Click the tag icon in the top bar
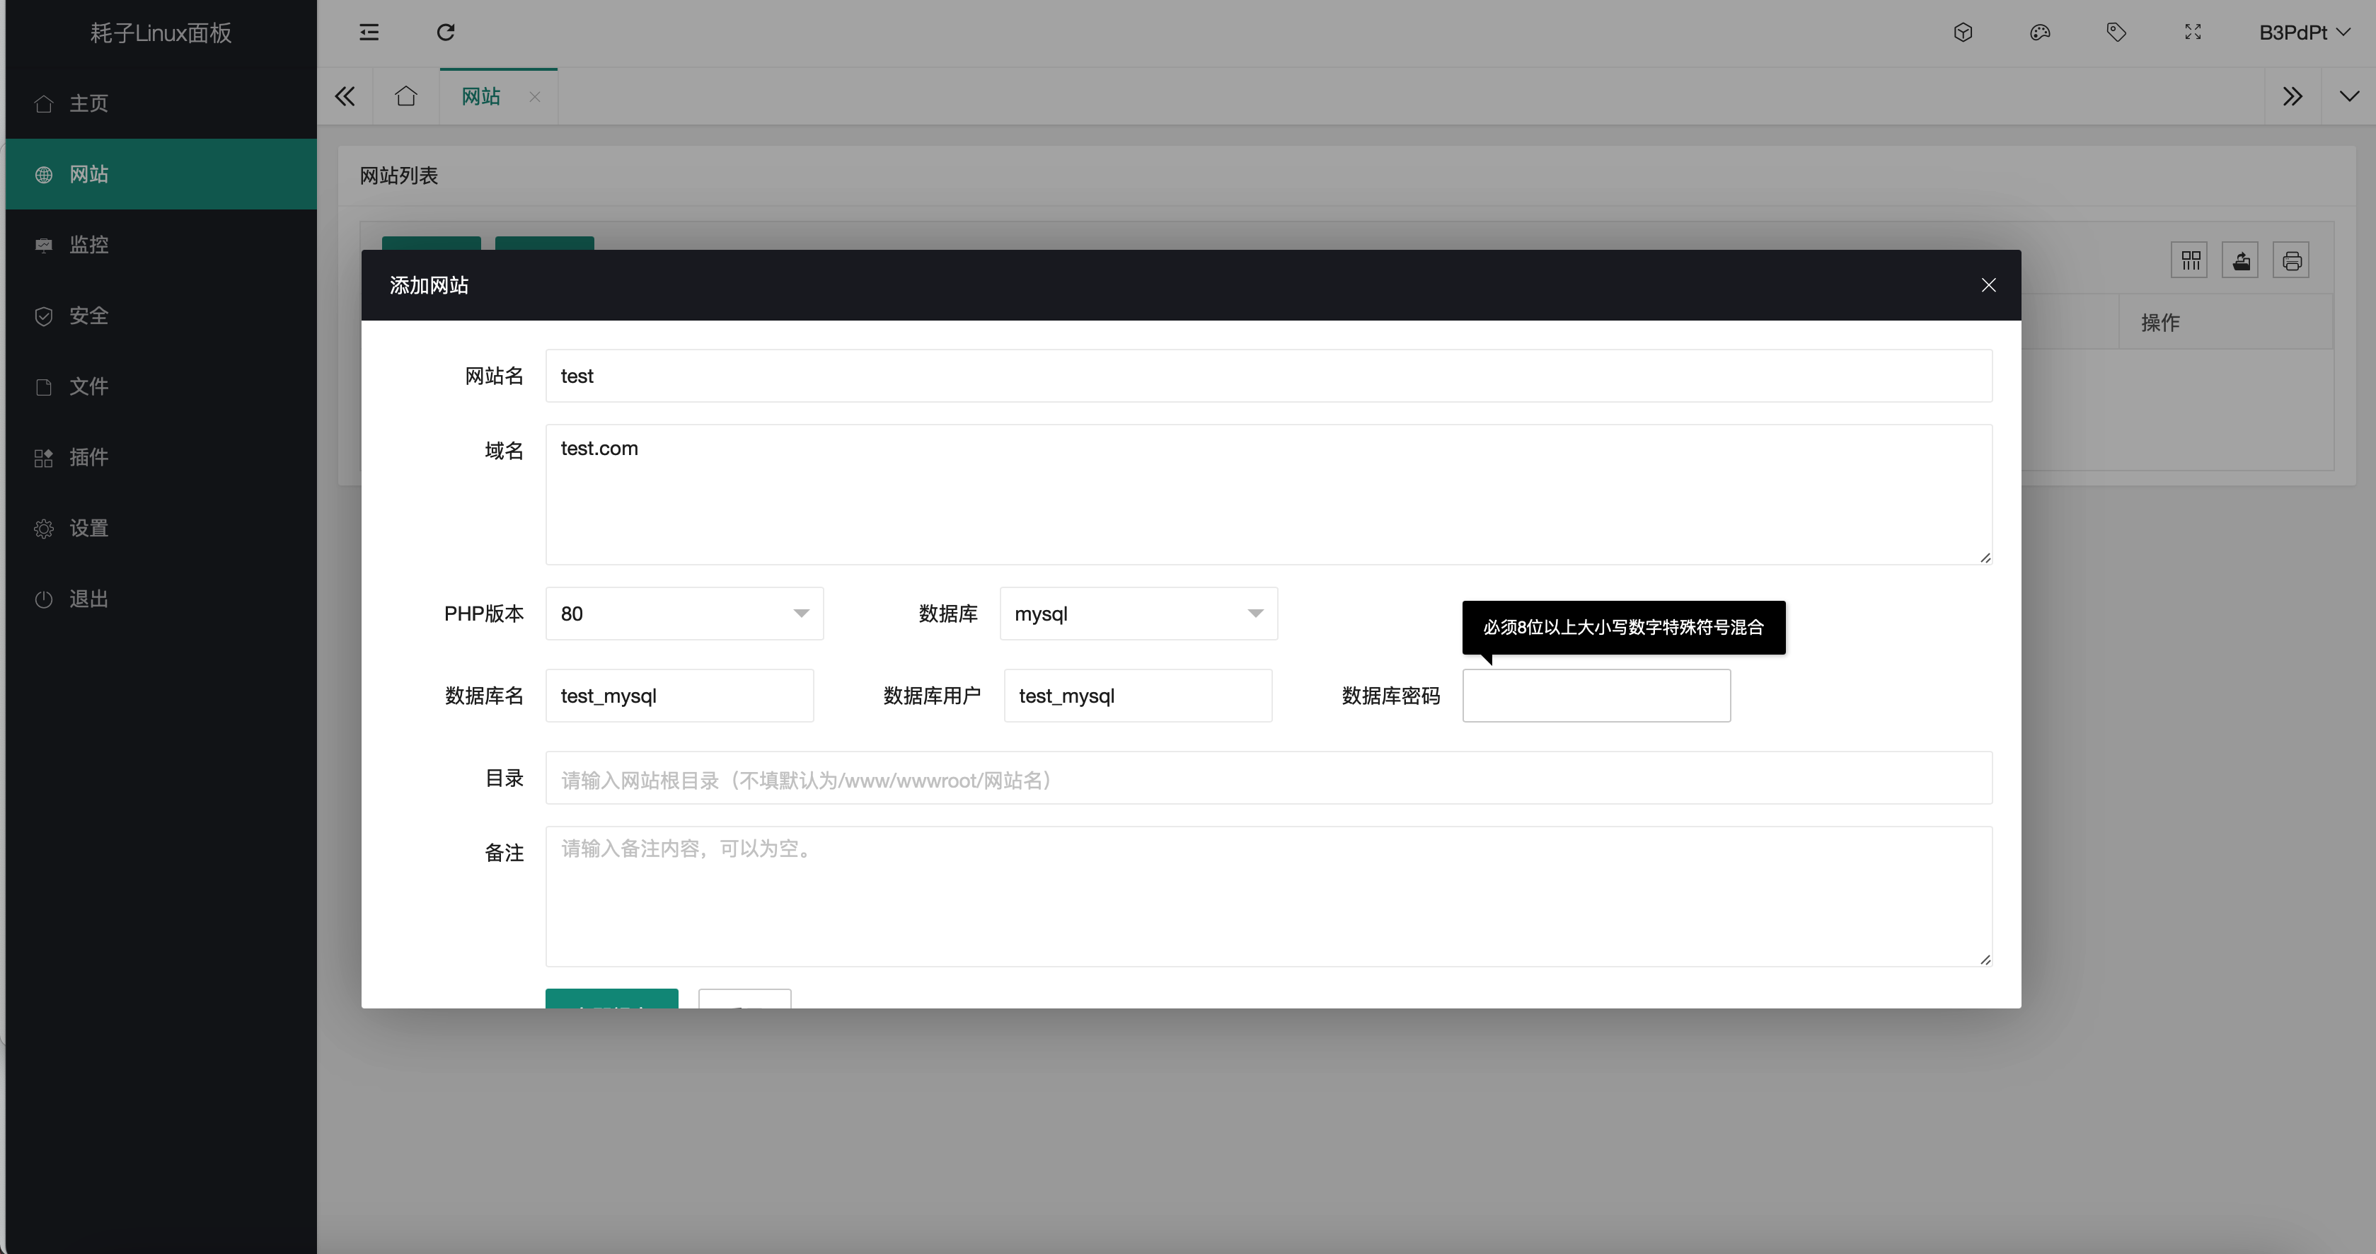 tap(2116, 33)
